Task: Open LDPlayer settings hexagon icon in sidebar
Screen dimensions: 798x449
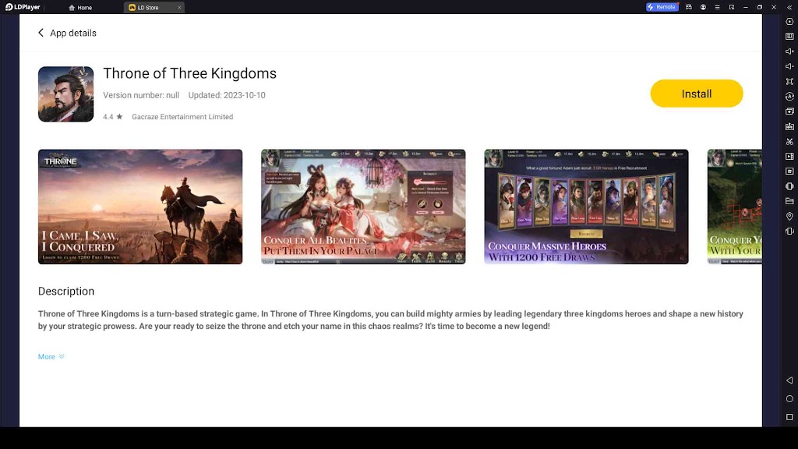Action: pyautogui.click(x=789, y=21)
